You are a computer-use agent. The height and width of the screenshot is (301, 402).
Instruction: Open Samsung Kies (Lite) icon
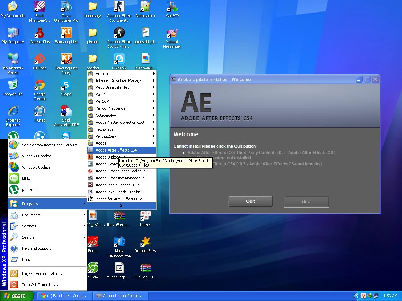pyautogui.click(x=66, y=64)
